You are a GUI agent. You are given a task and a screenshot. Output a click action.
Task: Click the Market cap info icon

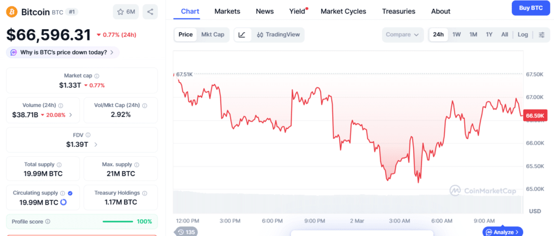click(x=97, y=76)
